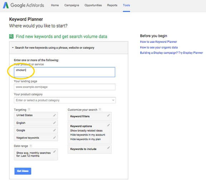Edit Keyword filters pencil icon
This screenshot has width=206, height=182.
[x=108, y=115]
